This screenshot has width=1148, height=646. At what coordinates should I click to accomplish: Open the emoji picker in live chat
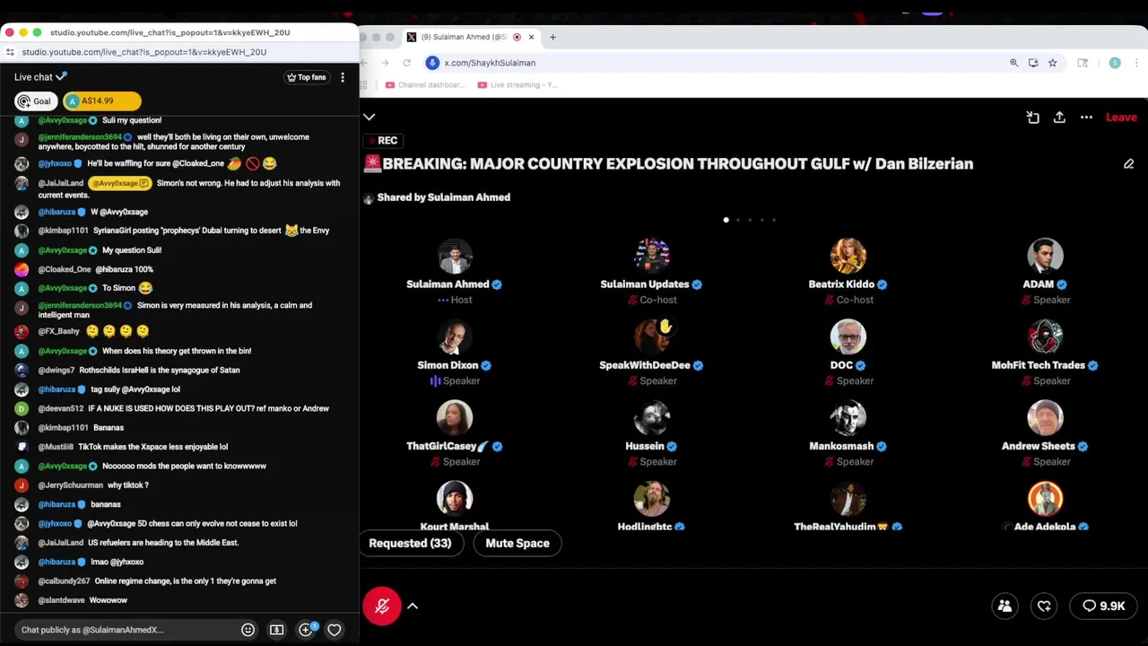[248, 630]
